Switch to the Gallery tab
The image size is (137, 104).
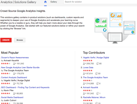53,2
